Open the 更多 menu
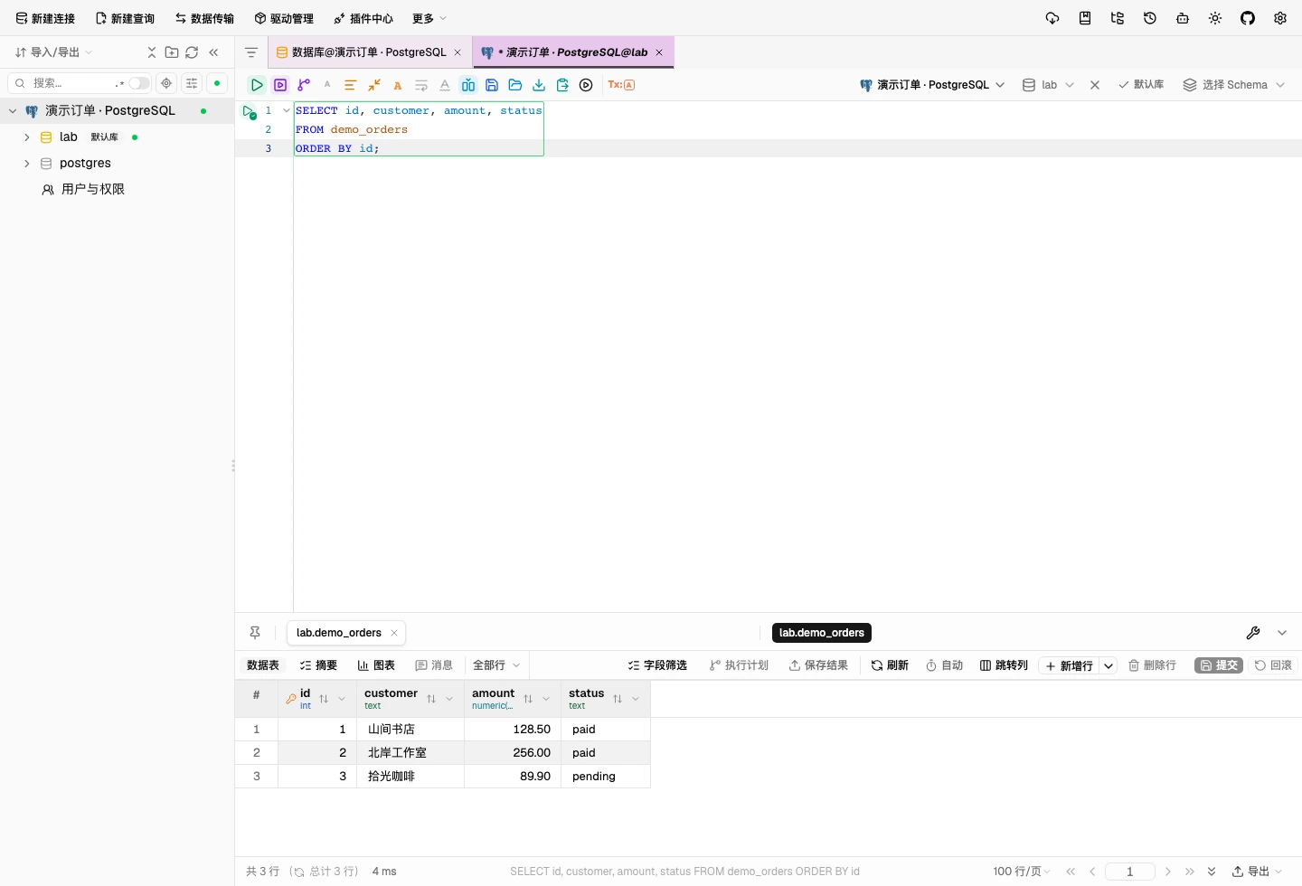Image resolution: width=1302 pixels, height=886 pixels. 429,18
